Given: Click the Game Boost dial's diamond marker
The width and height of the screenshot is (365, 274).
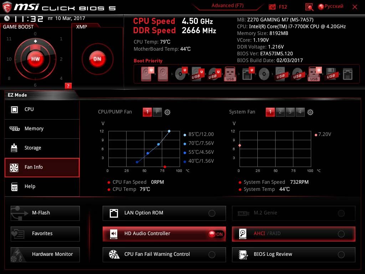Looking at the screenshot, I should click(x=35, y=41).
